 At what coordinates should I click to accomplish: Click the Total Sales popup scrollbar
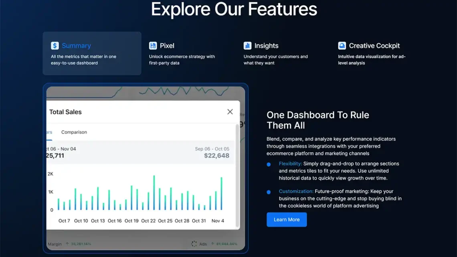(237, 176)
